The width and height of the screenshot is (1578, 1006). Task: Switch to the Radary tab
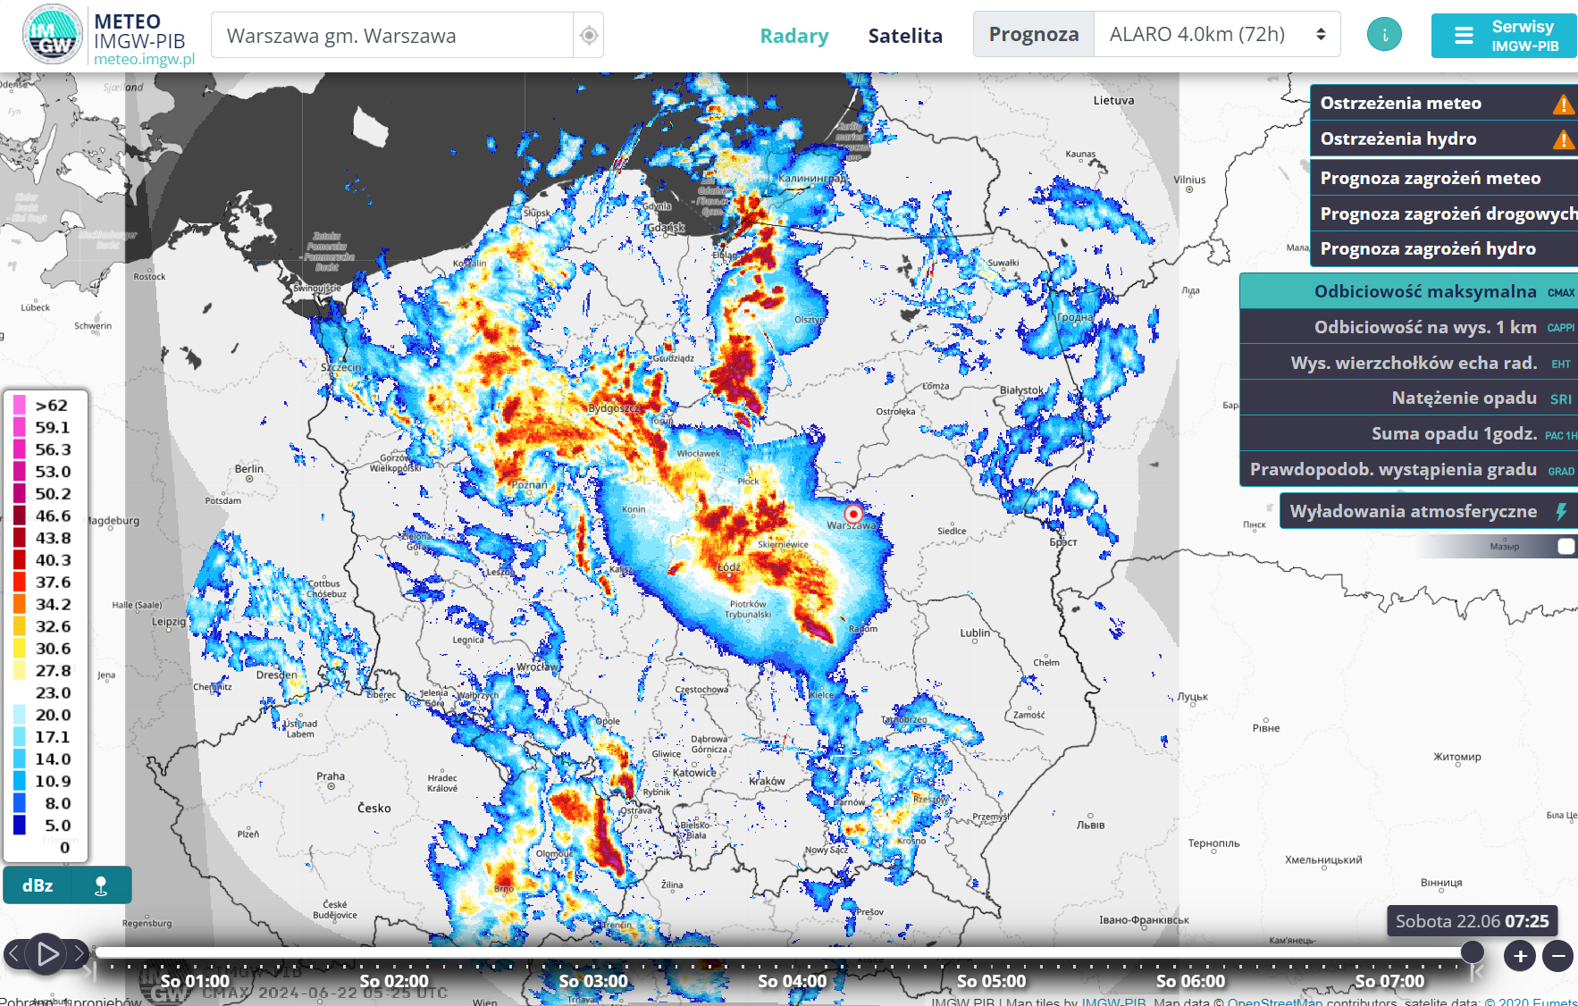coord(794,36)
